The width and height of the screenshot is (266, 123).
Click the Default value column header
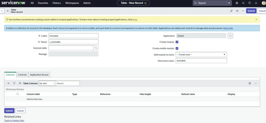click(188, 94)
